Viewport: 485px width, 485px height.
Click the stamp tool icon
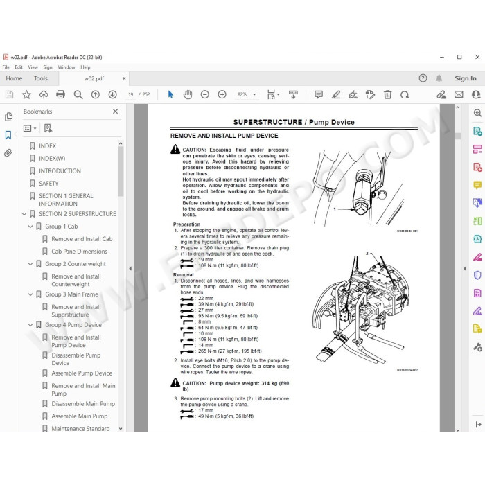[x=370, y=95]
